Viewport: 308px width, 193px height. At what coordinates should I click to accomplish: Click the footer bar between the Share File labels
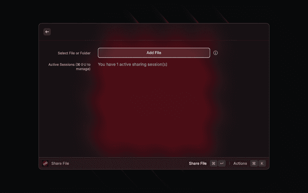coord(128,163)
